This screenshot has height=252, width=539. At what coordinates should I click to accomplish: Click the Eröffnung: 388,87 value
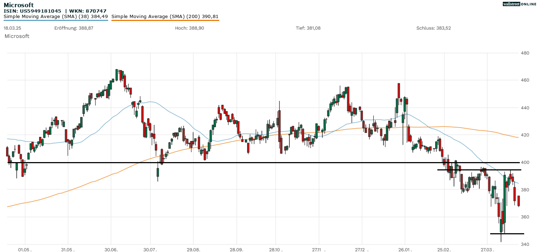tap(74, 28)
